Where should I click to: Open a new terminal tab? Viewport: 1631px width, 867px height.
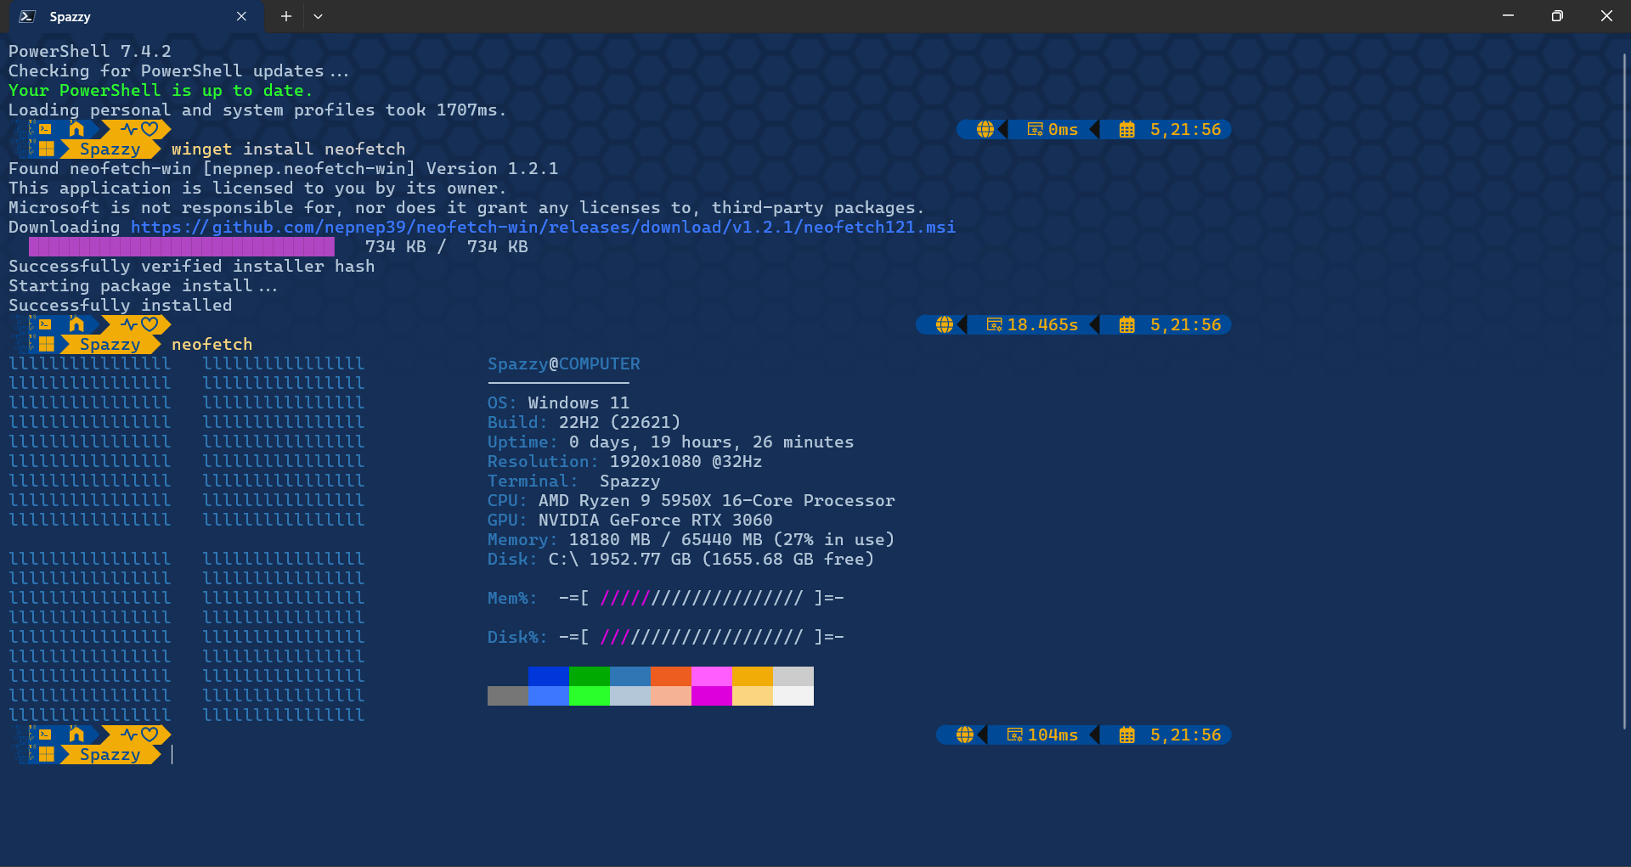(286, 16)
